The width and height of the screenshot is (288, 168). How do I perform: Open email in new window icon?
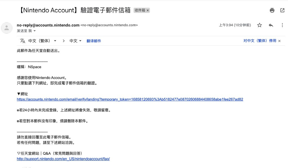click(x=282, y=10)
